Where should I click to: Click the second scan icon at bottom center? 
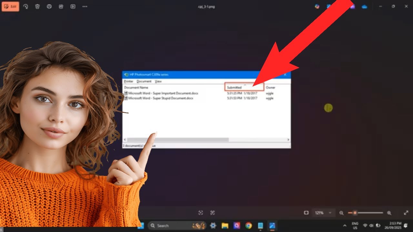(x=212, y=213)
